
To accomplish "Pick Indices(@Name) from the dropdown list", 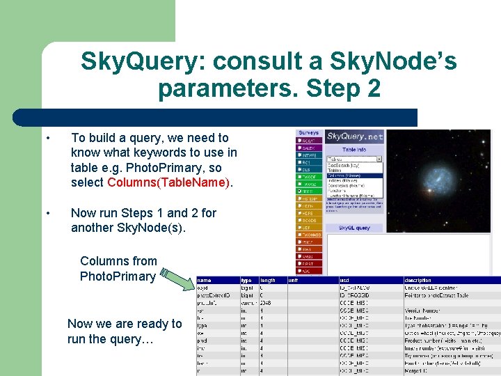I will pos(355,180).
